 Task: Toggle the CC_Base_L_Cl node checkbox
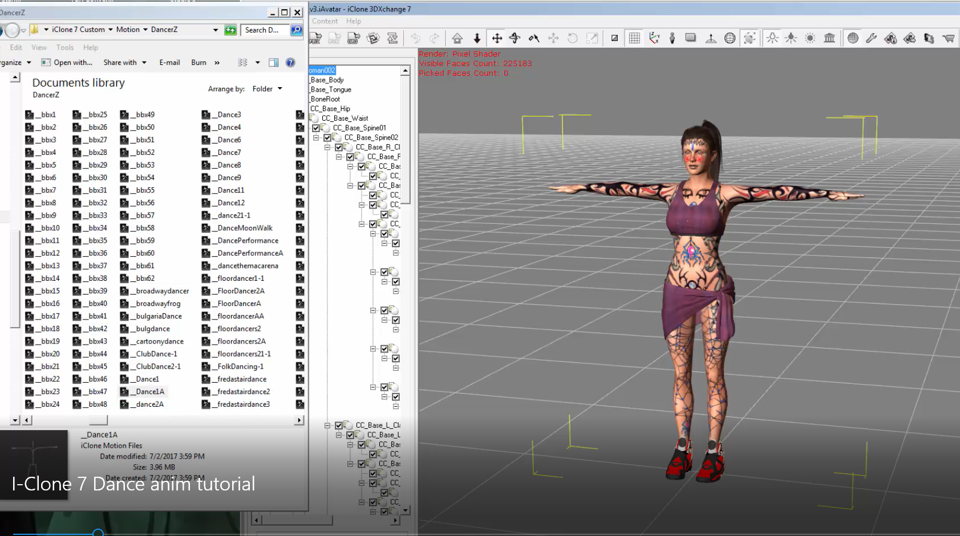click(x=339, y=425)
